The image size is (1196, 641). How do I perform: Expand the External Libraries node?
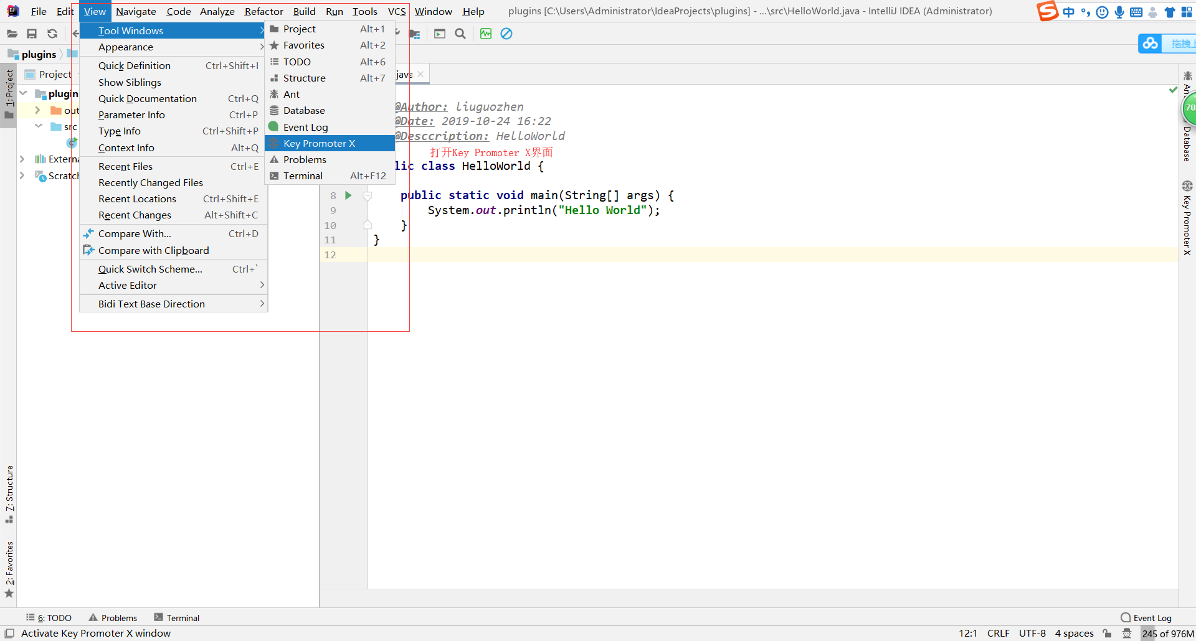point(21,159)
